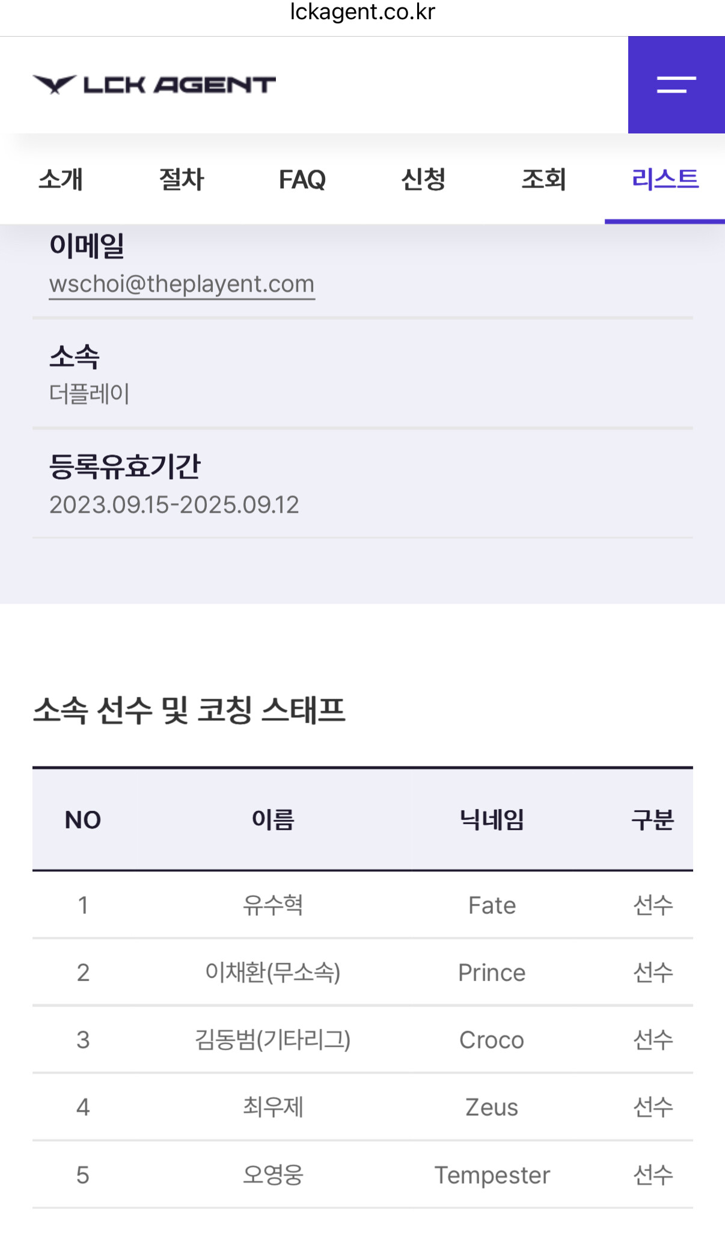Viewport: 725px width, 1245px height.
Task: Click the 닉네임 column header
Action: click(x=492, y=819)
